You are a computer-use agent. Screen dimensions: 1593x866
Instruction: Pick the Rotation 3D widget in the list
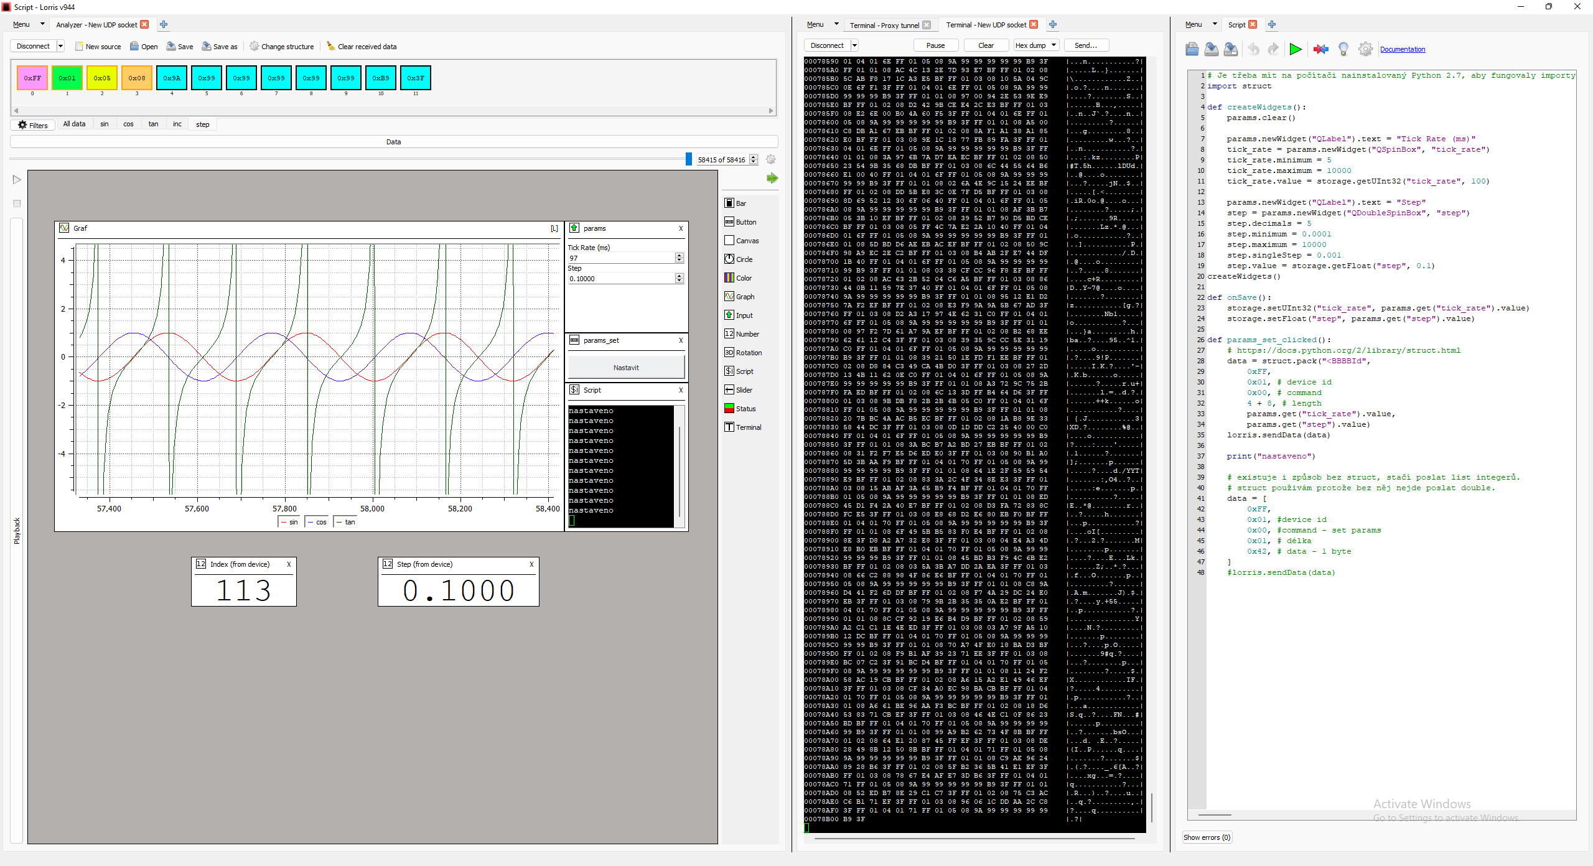pyautogui.click(x=743, y=353)
